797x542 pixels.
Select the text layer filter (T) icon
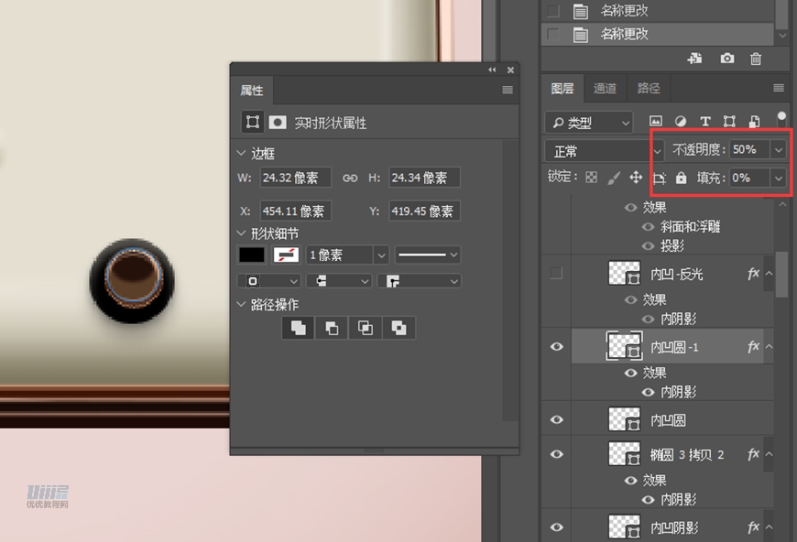coord(705,121)
